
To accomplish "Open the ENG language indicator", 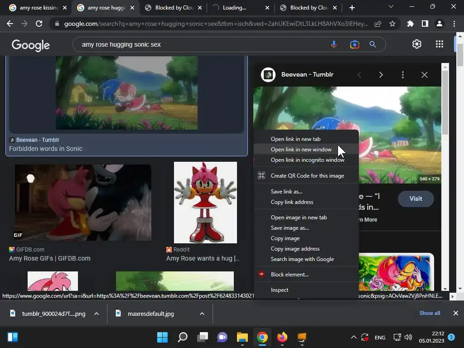I will 380,337.
